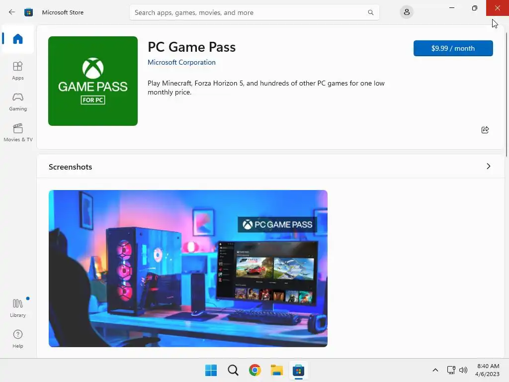Click the Microsoft Store logo icon
Viewport: 509px width, 382px height.
click(x=28, y=12)
